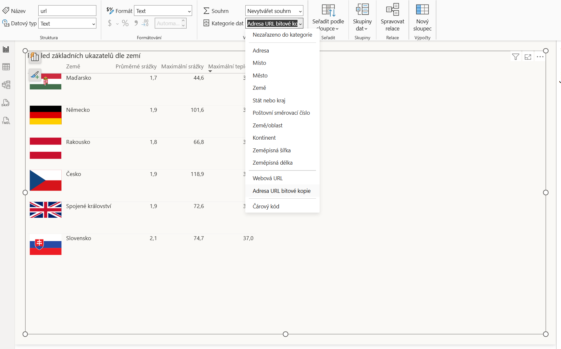Open Spravovat relace
Image resolution: width=561 pixels, height=349 pixels.
click(392, 18)
